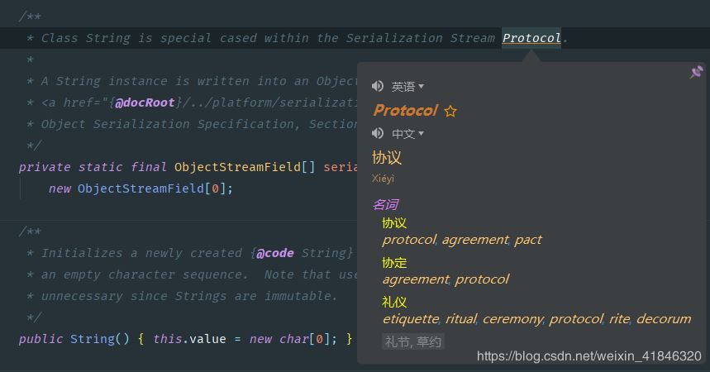Pin the translation popup window
710x372 pixels.
click(x=696, y=73)
